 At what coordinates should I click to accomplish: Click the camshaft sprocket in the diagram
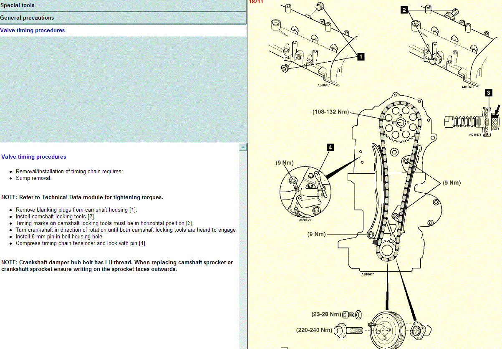[x=401, y=123]
